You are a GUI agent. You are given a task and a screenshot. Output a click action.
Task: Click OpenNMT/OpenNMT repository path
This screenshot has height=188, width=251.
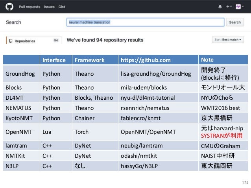coord(148,132)
